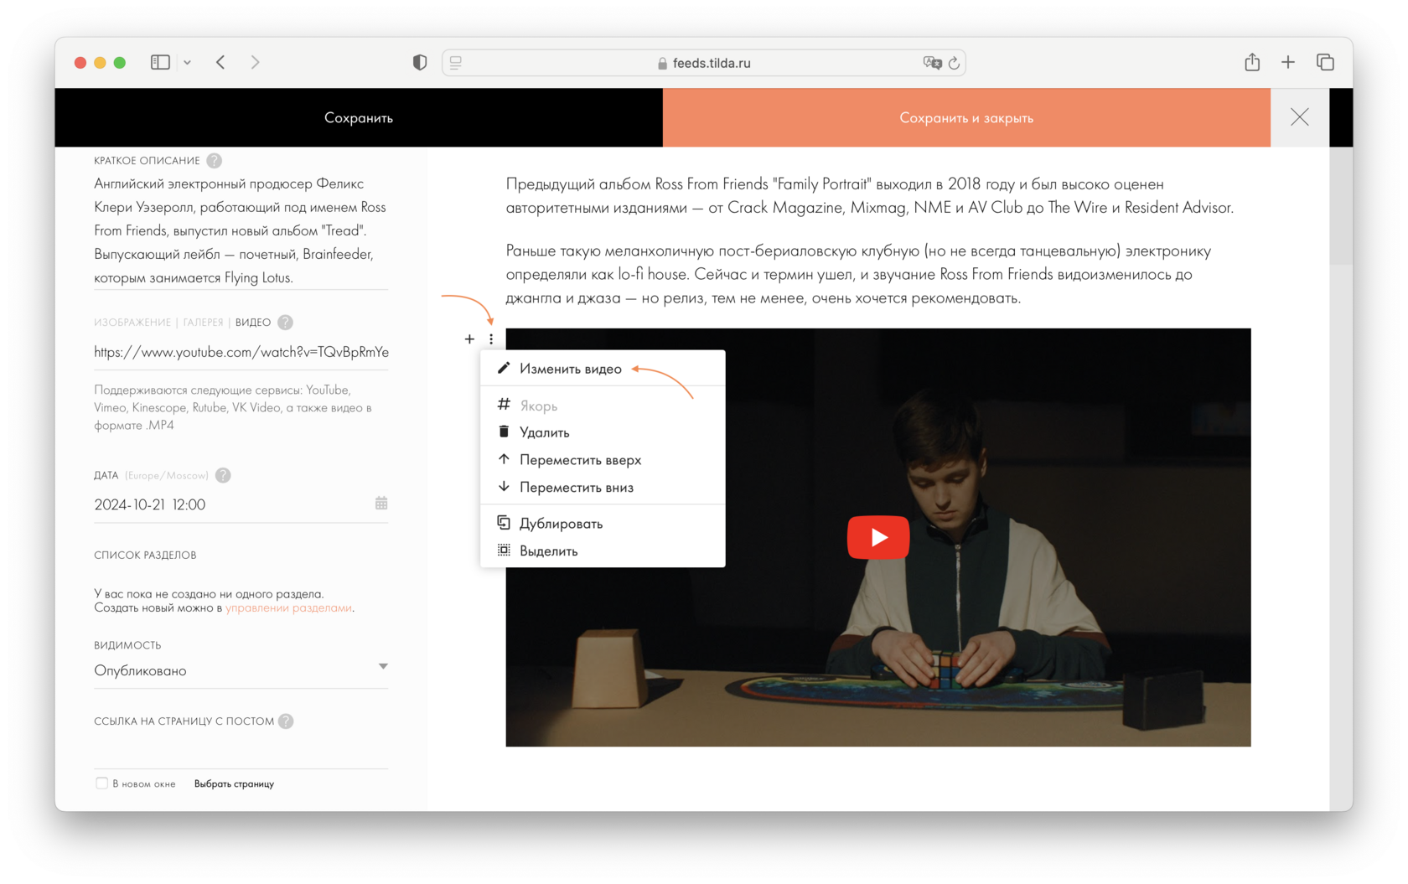
Task: Open the Видимость dropdown set to Опубликовано
Action: [x=241, y=670]
